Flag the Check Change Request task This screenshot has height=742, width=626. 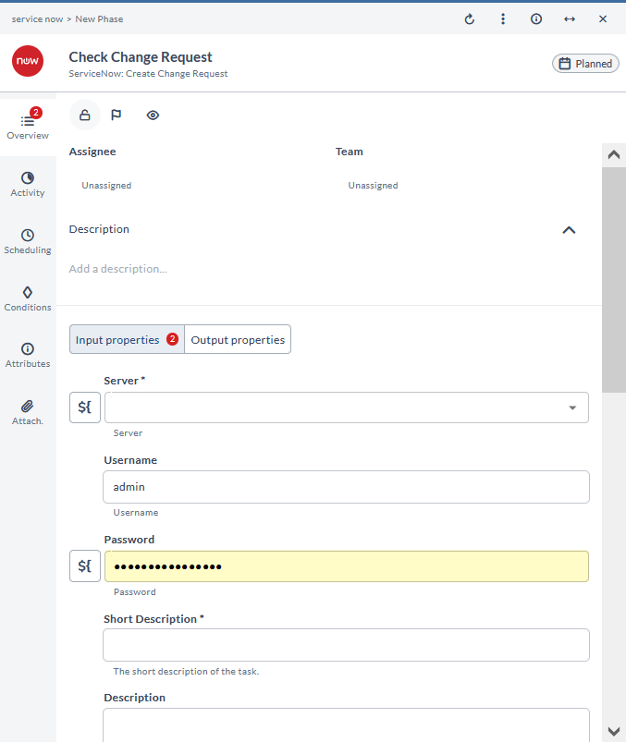pos(116,115)
